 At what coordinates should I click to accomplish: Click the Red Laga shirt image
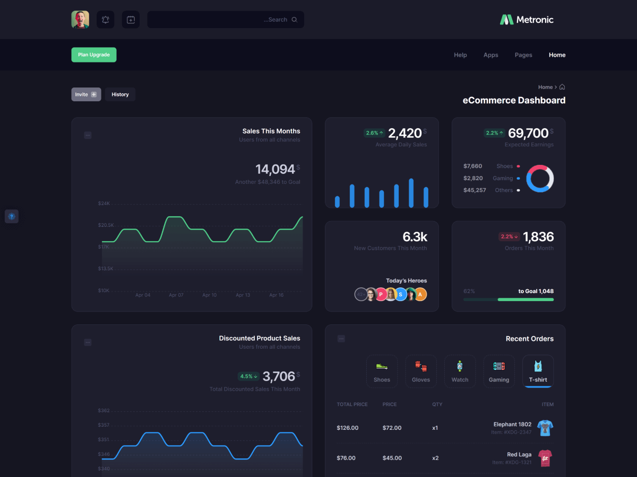545,458
